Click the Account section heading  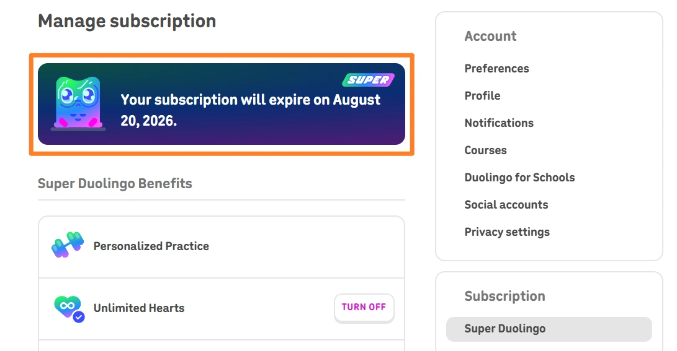[x=490, y=36]
